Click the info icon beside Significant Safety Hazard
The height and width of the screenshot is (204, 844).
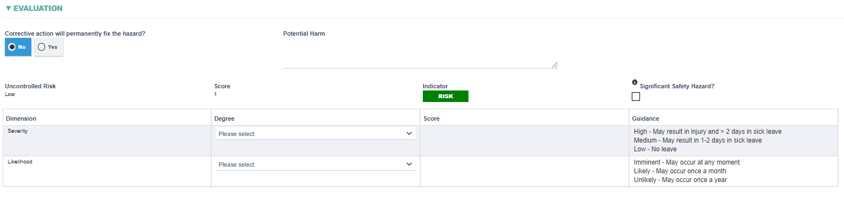point(635,82)
